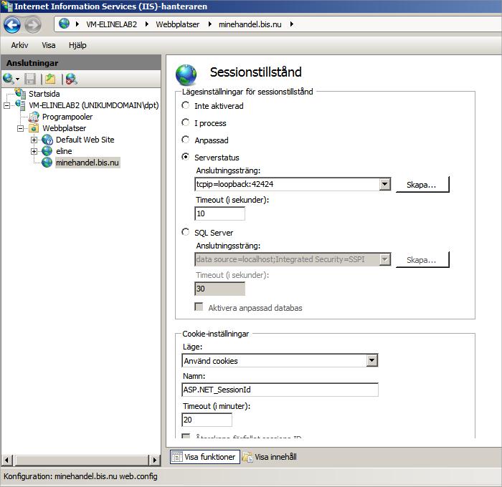502x487 pixels.
Task: Open dropdown arrow beside the connect globe icon
Action: point(17,79)
